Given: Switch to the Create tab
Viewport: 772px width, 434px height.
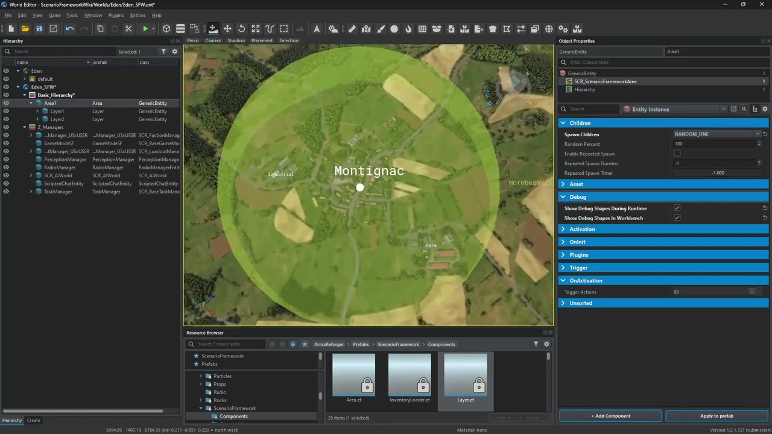Looking at the screenshot, I should tap(33, 420).
